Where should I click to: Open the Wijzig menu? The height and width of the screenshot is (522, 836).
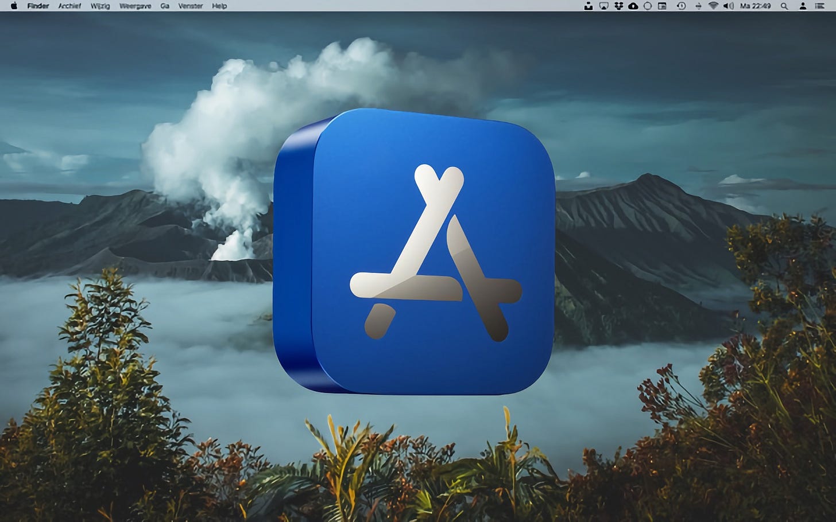pyautogui.click(x=100, y=6)
